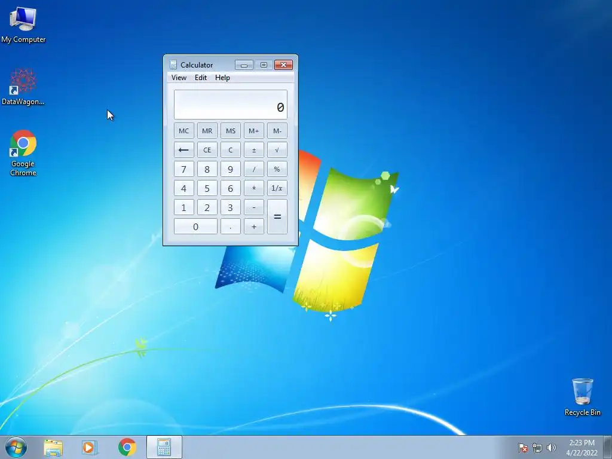The image size is (612, 459).
Task: Click the decimal point key
Action: coord(231,227)
